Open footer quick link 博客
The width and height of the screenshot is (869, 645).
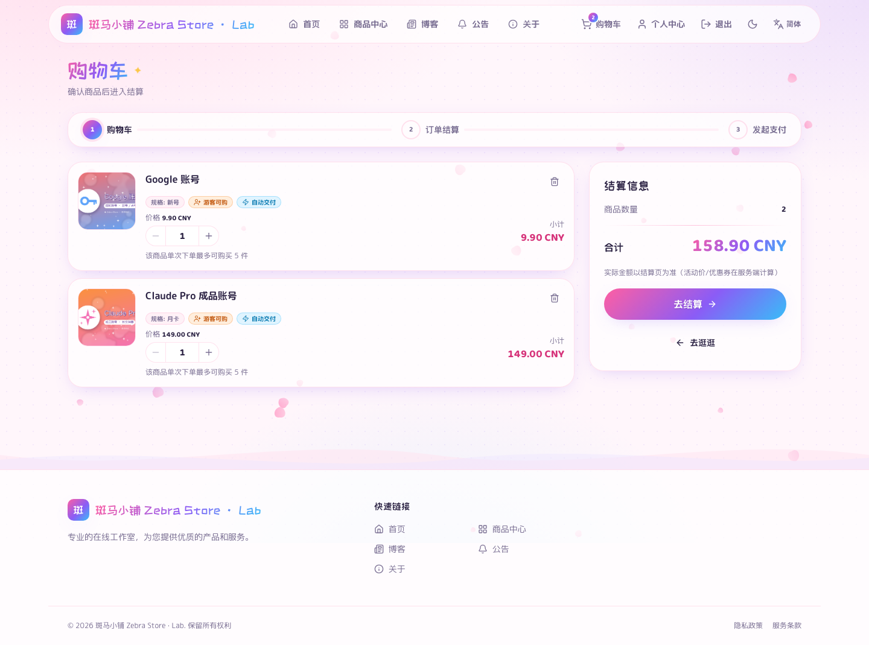(390, 549)
